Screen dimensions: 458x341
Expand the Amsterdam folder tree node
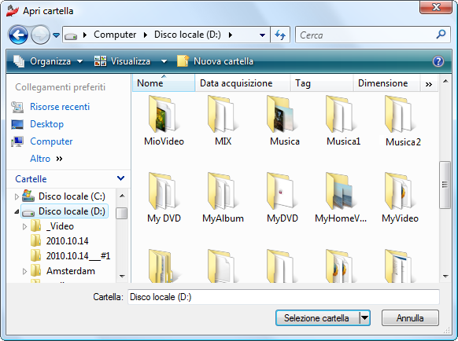pos(24,271)
